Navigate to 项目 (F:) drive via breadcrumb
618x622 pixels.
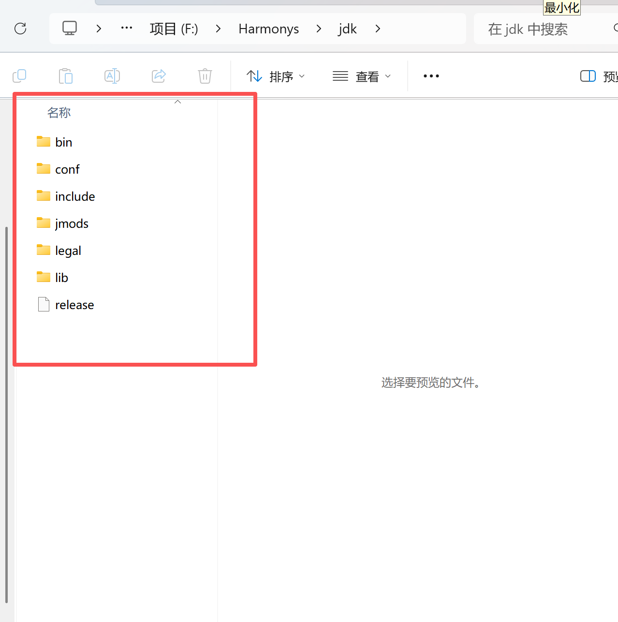174,29
